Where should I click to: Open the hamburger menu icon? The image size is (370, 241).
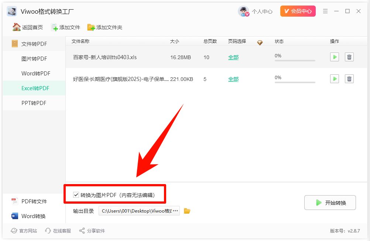pyautogui.click(x=325, y=11)
